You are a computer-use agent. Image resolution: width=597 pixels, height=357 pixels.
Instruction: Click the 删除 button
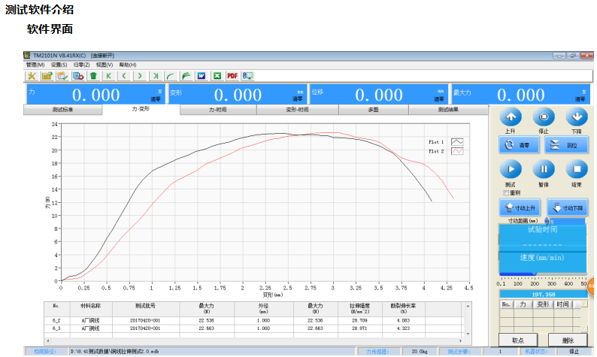coord(568,340)
